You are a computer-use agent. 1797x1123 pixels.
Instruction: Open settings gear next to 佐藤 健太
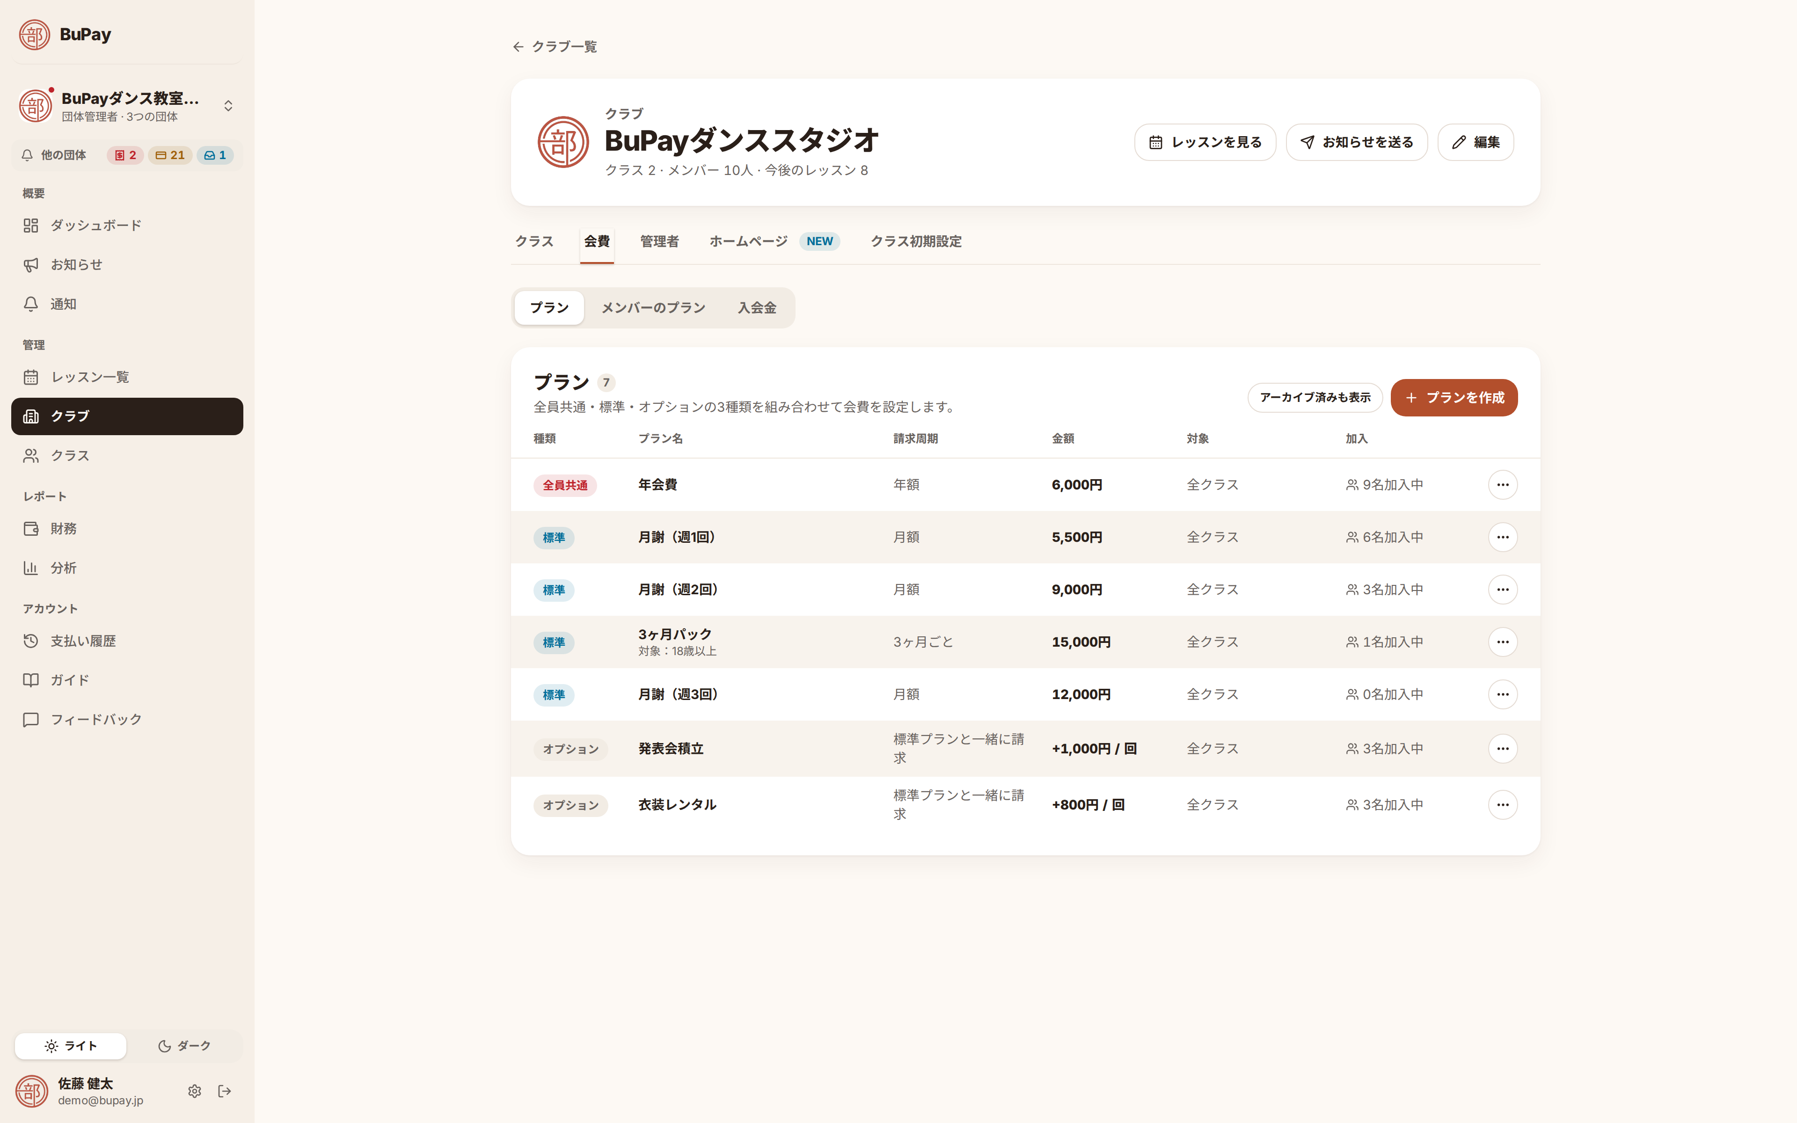point(195,1091)
